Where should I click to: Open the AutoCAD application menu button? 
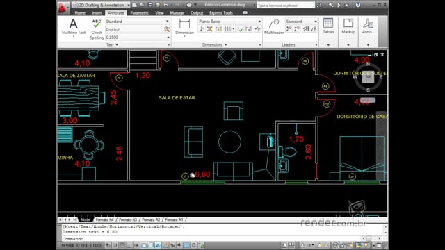click(63, 8)
